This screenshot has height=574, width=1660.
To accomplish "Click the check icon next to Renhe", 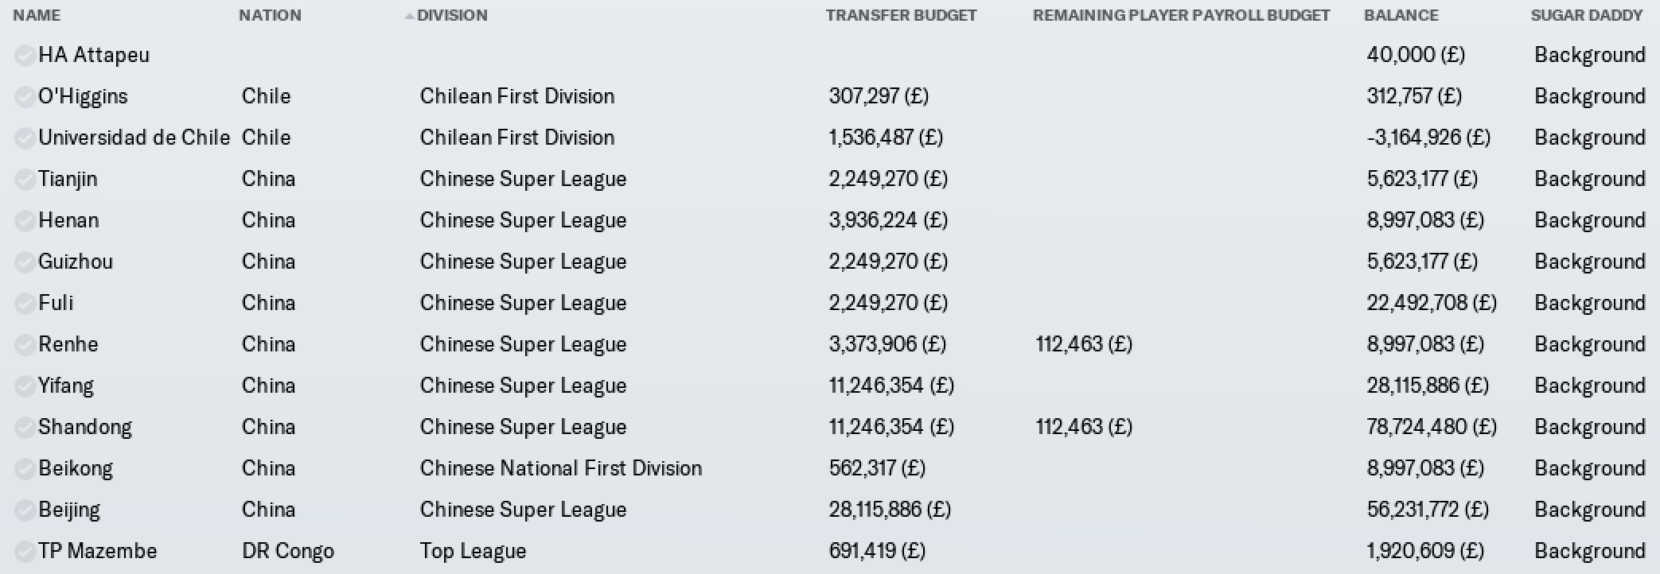I will (x=25, y=344).
